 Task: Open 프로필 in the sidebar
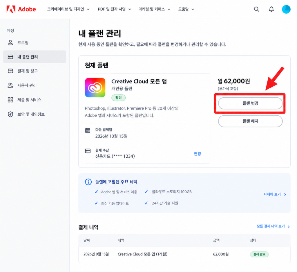35,42
